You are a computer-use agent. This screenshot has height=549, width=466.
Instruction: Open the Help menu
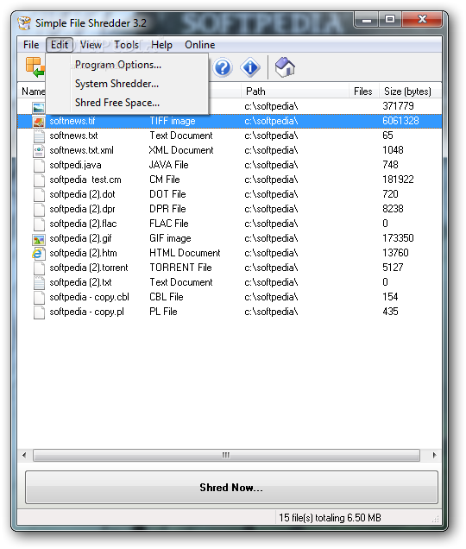pos(161,45)
